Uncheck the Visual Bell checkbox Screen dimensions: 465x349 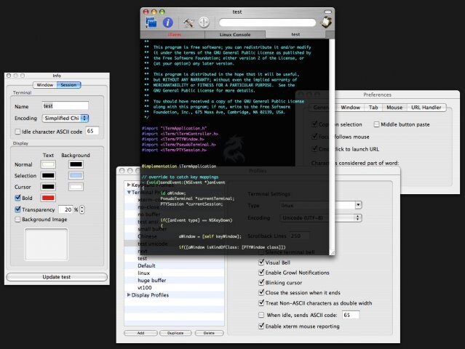tap(261, 262)
